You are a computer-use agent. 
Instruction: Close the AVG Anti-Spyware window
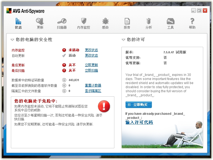[x=205, y=10]
